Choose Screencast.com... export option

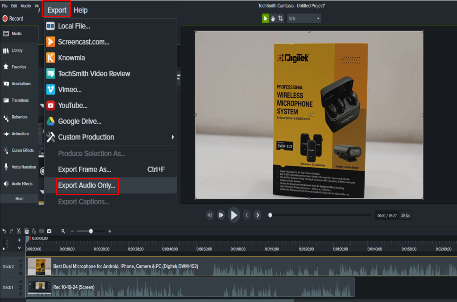pos(111,42)
